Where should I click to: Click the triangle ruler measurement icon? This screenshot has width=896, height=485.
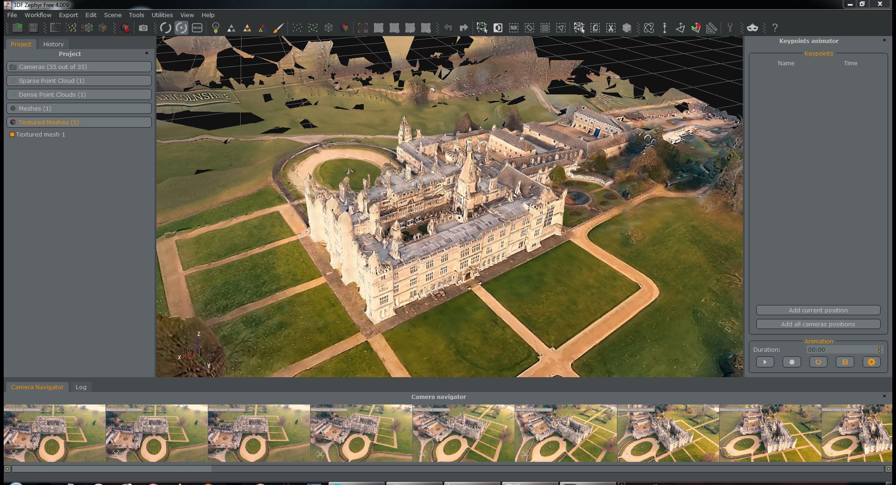tap(712, 28)
